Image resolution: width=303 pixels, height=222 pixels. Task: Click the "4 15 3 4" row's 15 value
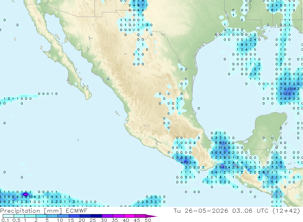186,163
